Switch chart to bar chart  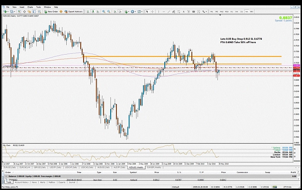[88, 12]
